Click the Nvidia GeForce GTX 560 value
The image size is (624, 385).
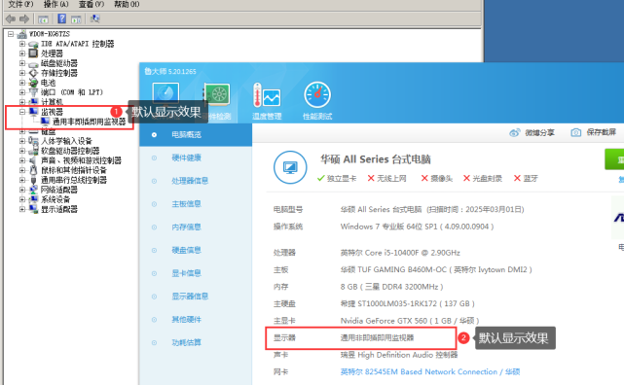point(410,321)
